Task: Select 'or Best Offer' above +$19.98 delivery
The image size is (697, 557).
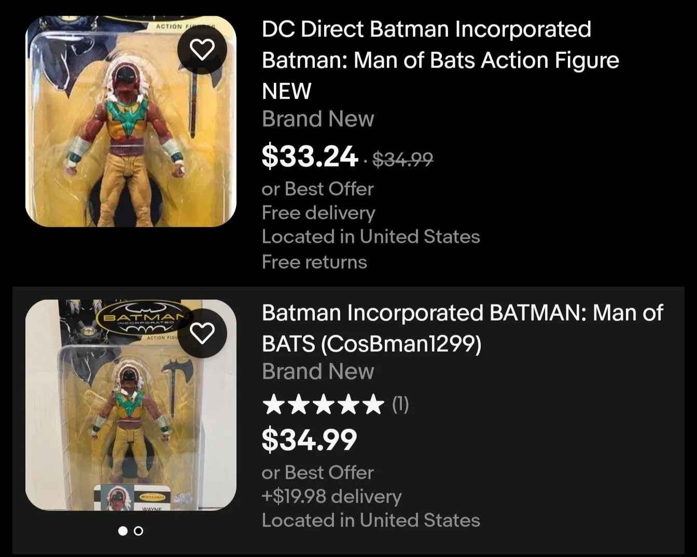Action: (x=317, y=472)
